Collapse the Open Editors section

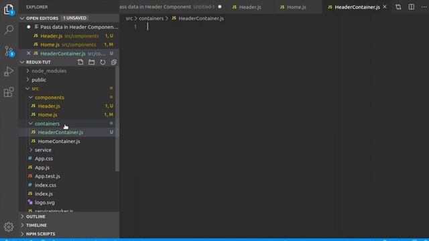point(22,18)
